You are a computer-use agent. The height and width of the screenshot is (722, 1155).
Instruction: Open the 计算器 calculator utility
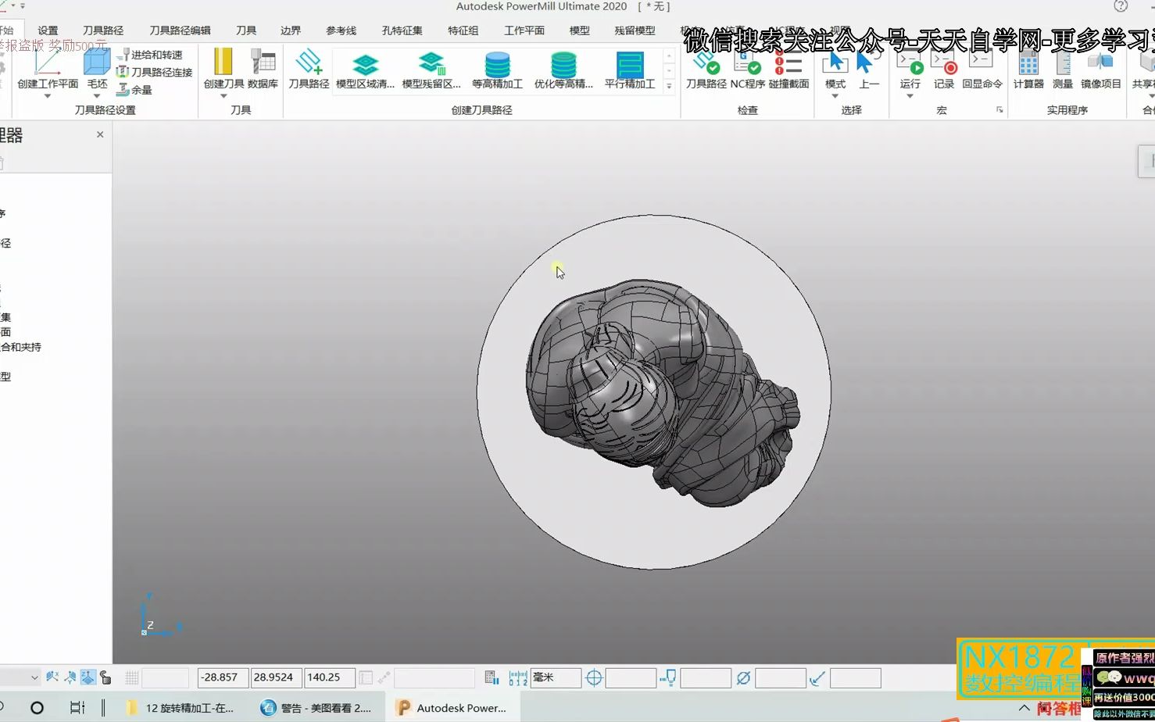tap(1028, 69)
